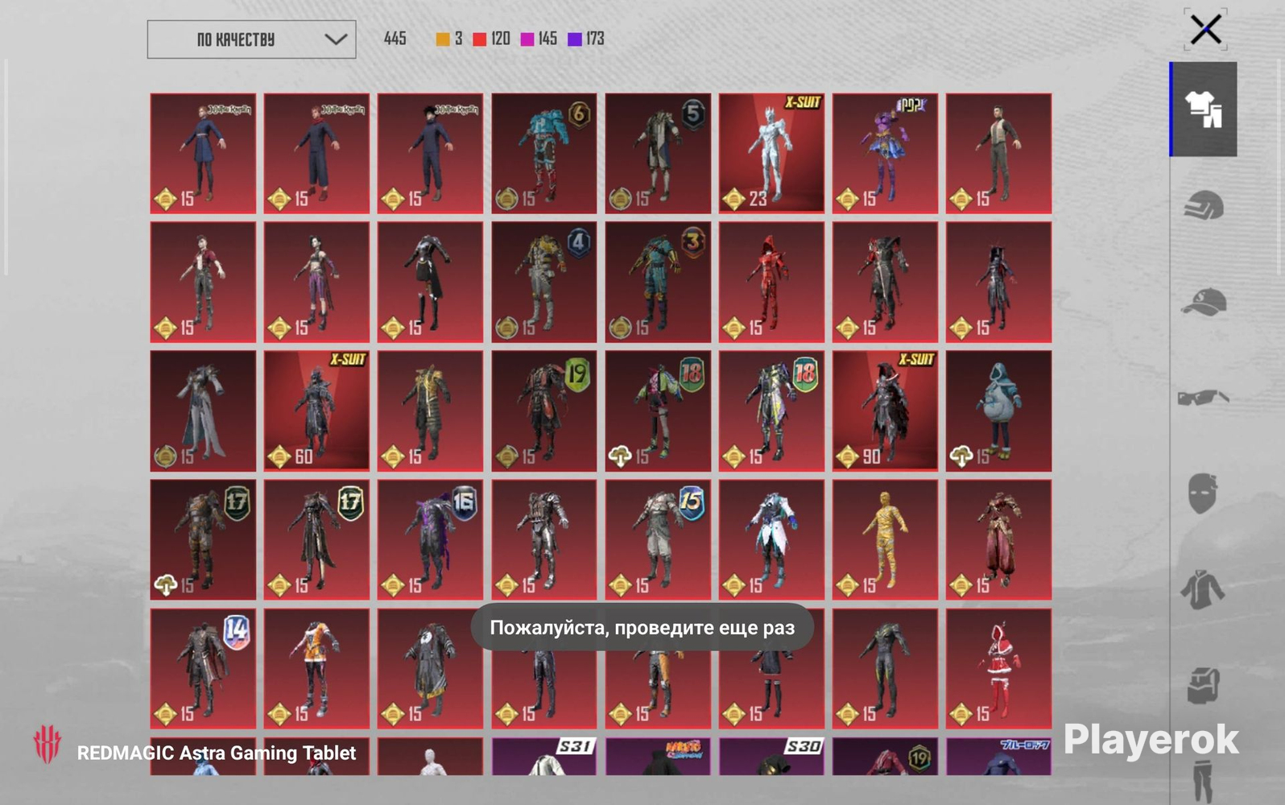Select the outfits category tab
The height and width of the screenshot is (805, 1285).
[x=1204, y=109]
